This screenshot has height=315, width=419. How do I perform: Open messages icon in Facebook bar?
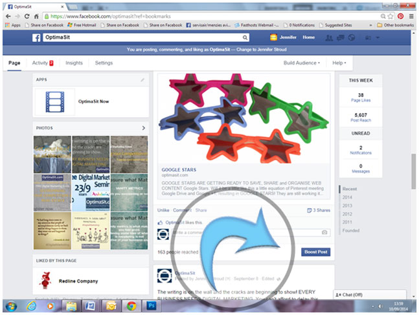tap(341, 38)
